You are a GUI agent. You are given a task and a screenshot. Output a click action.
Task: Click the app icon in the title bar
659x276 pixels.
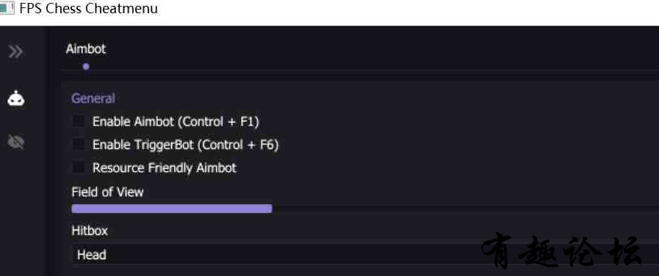point(7,8)
